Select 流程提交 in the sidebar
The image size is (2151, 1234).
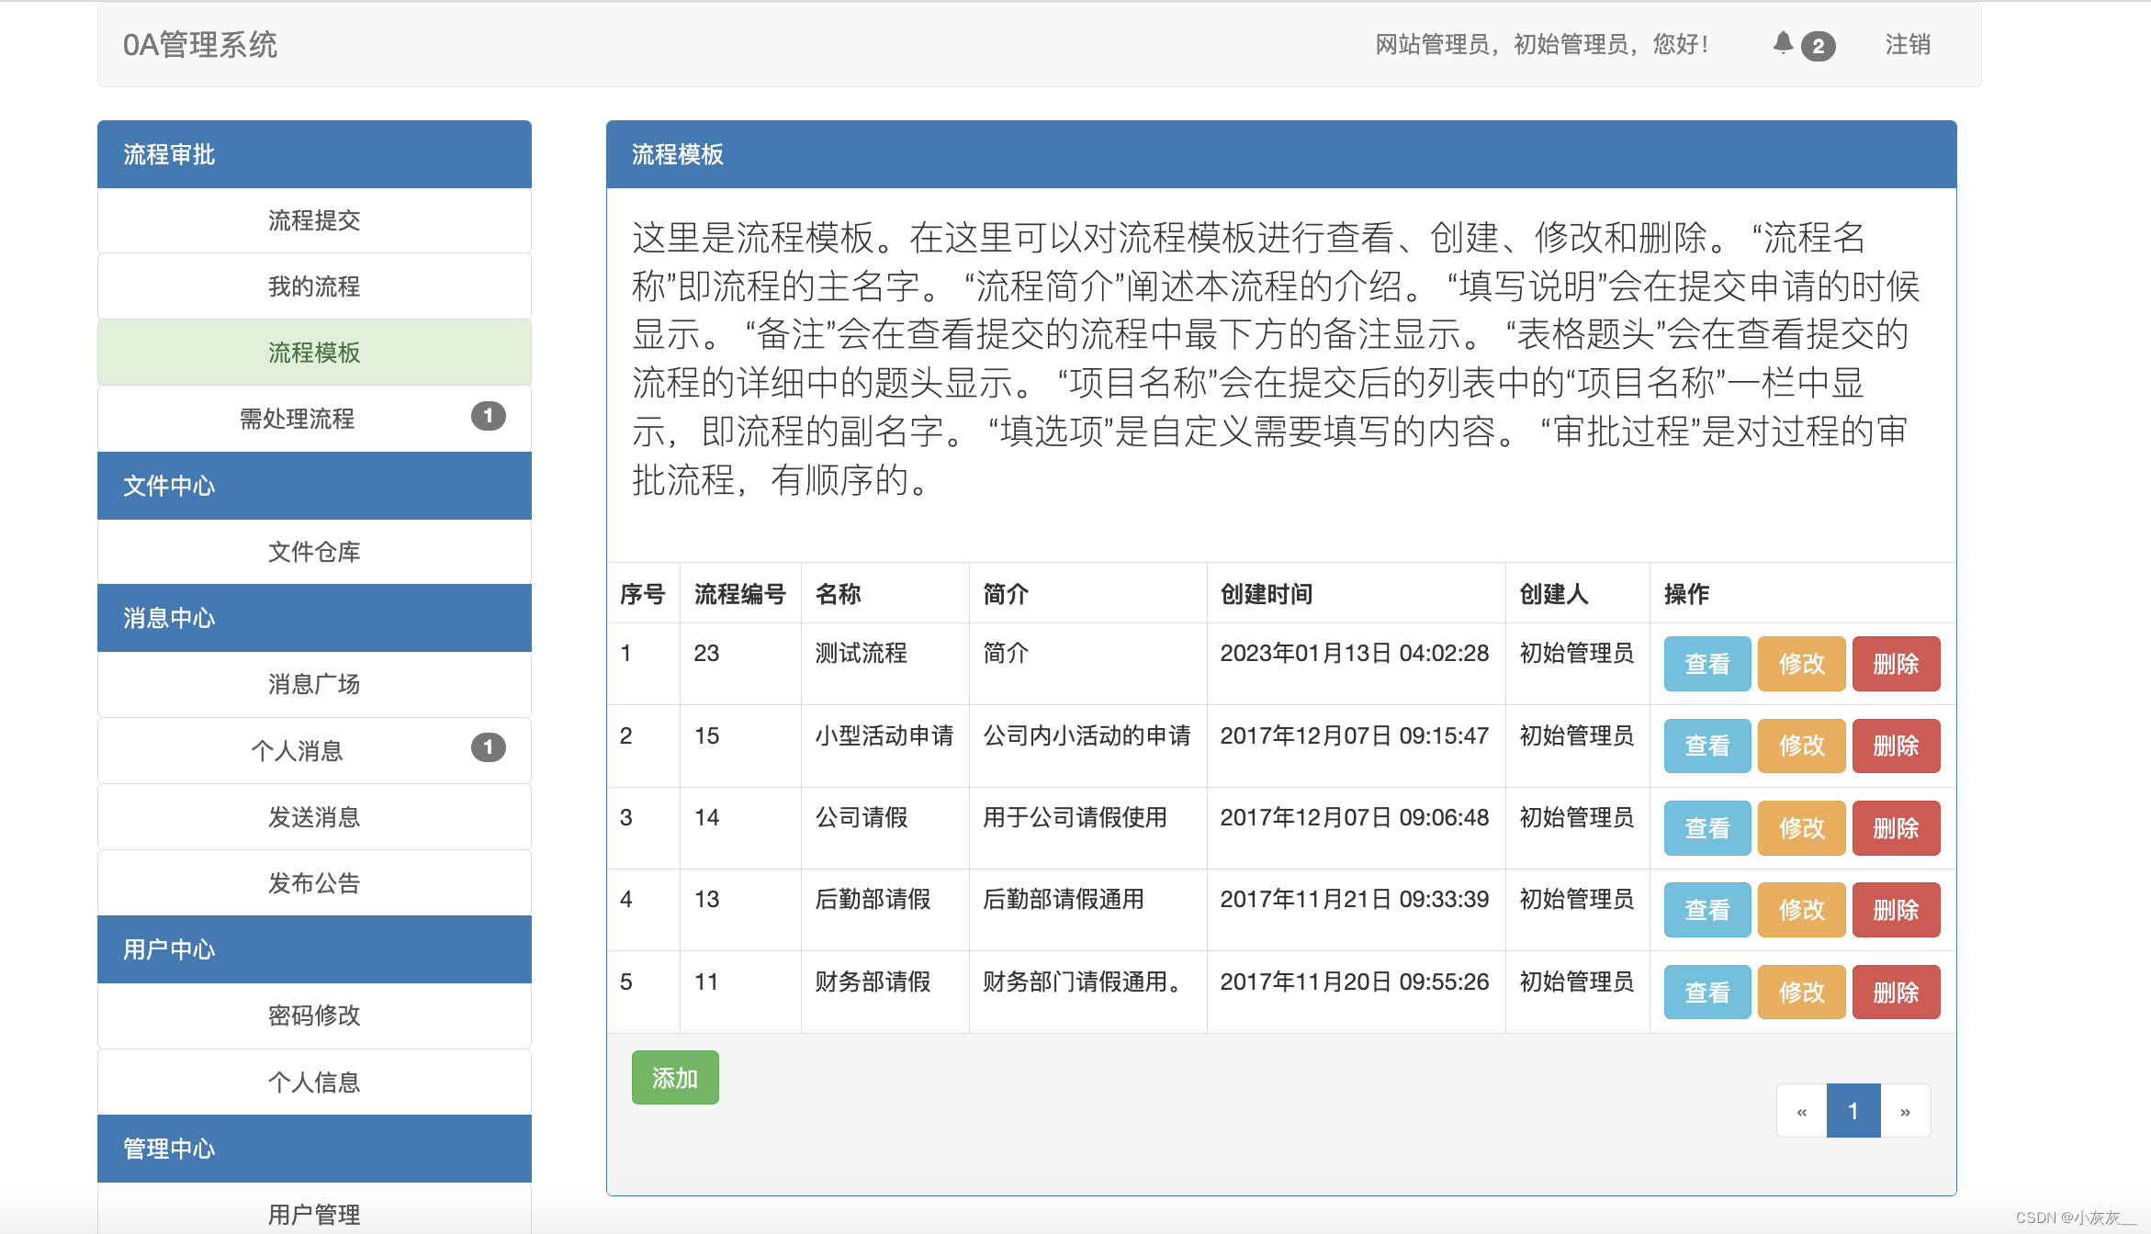click(x=313, y=220)
